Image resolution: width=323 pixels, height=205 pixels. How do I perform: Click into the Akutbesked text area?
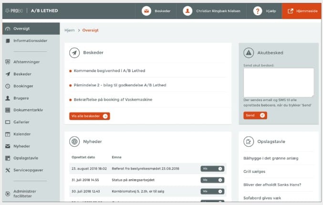pos(278,82)
